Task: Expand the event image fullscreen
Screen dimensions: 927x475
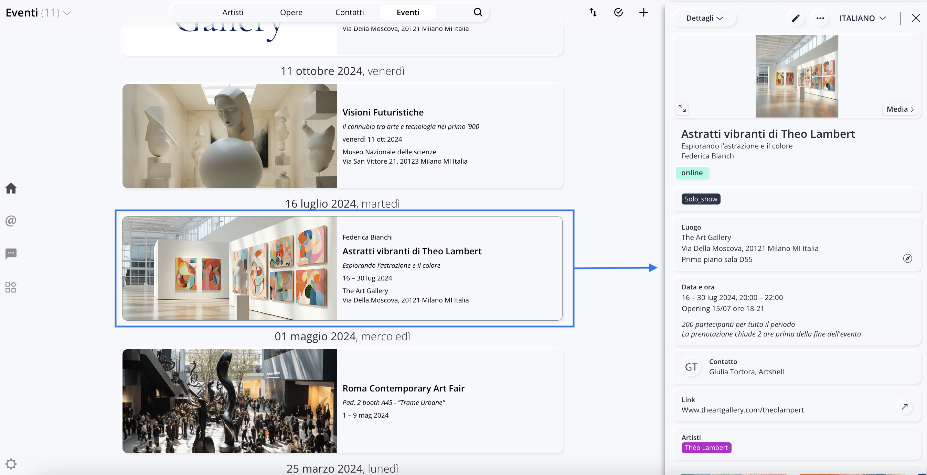Action: click(x=682, y=108)
